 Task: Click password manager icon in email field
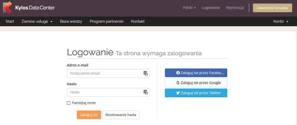(x=145, y=73)
